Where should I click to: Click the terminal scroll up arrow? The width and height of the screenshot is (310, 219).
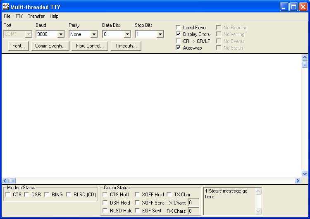click(305, 57)
